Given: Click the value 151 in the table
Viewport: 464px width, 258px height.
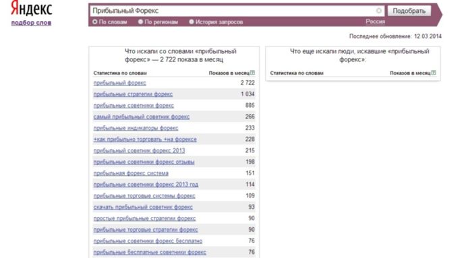Looking at the screenshot, I should coord(250,173).
